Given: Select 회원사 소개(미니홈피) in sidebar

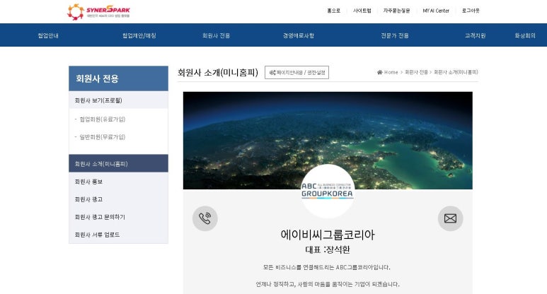Looking at the screenshot, I should click(x=118, y=163).
